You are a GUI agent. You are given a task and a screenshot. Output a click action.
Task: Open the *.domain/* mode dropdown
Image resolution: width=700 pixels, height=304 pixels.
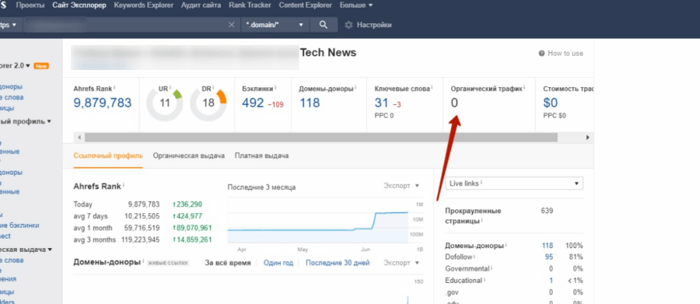[275, 25]
